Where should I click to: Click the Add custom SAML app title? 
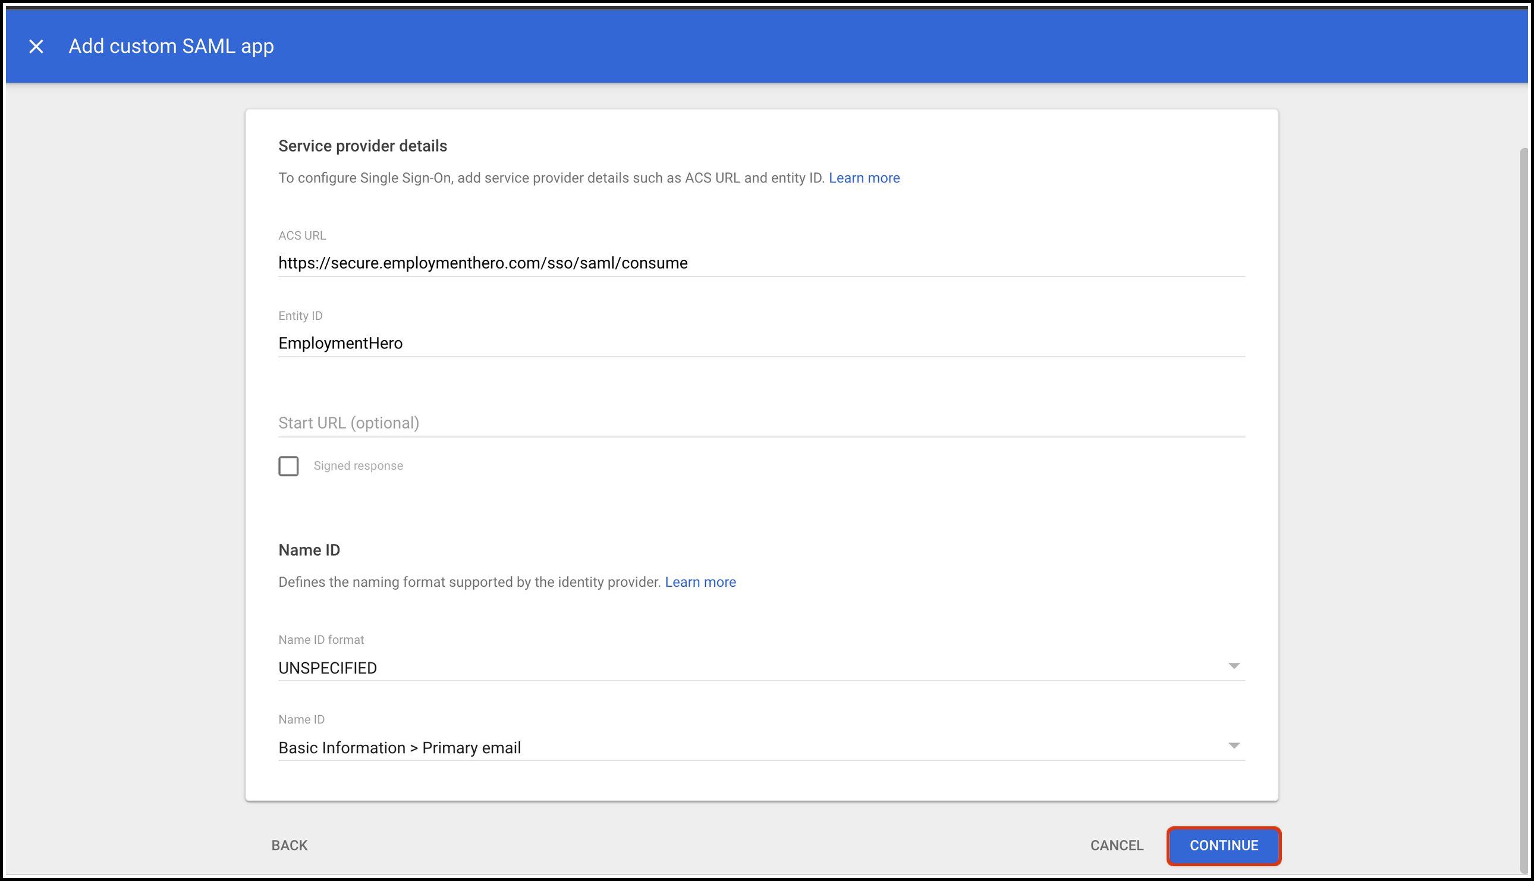pos(171,46)
